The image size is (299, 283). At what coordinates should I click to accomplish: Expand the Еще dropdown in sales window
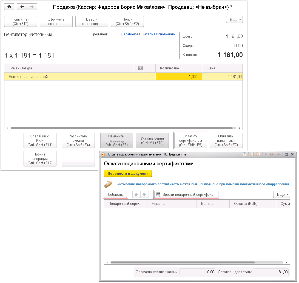pyautogui.click(x=234, y=20)
